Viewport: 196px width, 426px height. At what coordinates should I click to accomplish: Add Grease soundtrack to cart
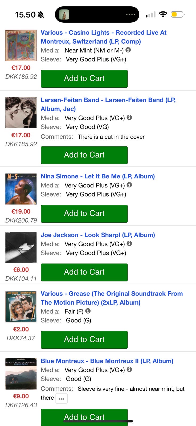[84, 339]
